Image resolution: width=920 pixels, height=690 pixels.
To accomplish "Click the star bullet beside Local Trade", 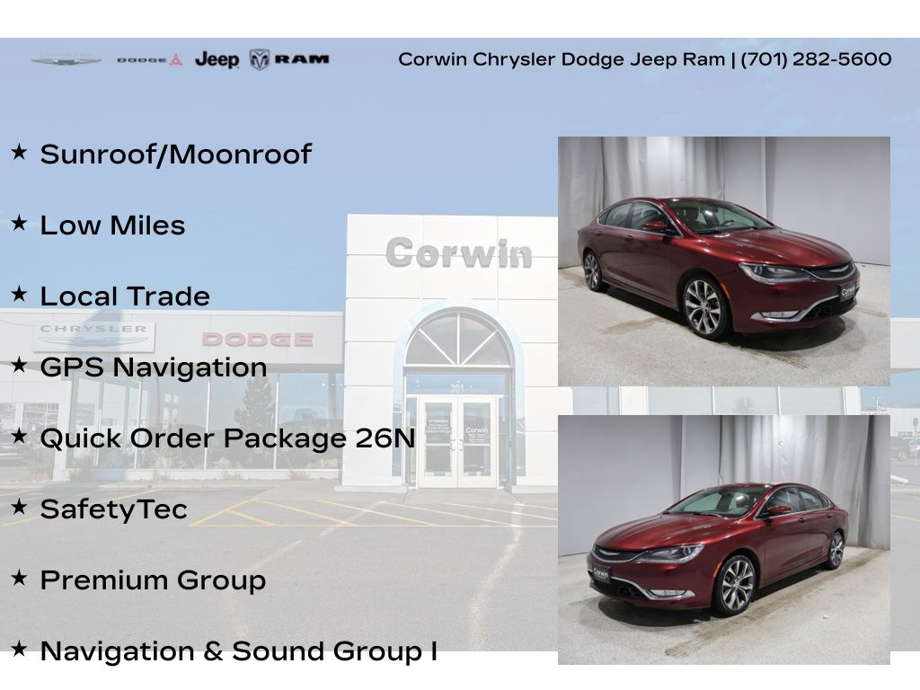I will pos(19,294).
